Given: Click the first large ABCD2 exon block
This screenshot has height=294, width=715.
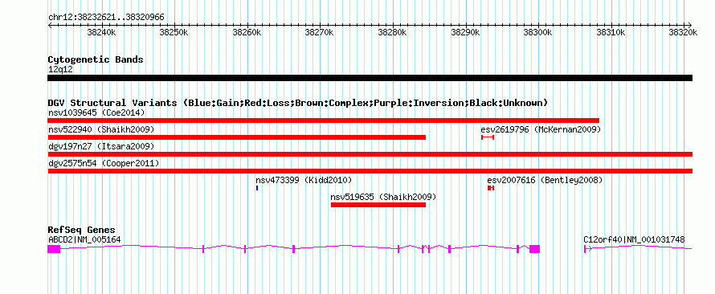Looking at the screenshot, I should click(54, 249).
